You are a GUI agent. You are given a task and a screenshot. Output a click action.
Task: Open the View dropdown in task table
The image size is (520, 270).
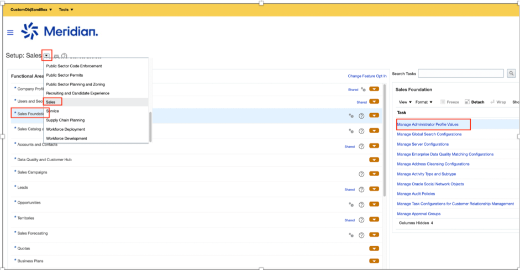click(x=405, y=102)
